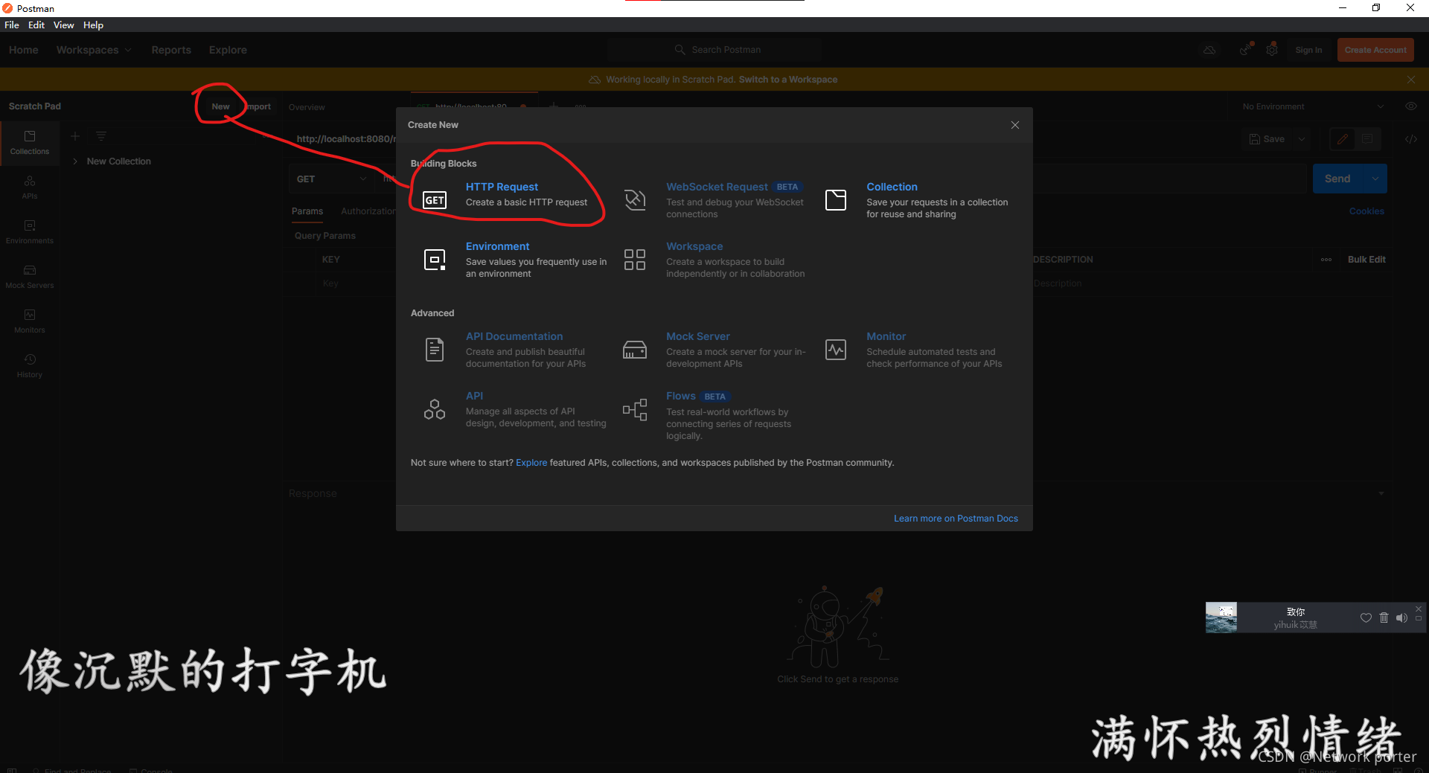Open Learn more on Postman Docs link
This screenshot has height=773, width=1429.
pos(956,519)
